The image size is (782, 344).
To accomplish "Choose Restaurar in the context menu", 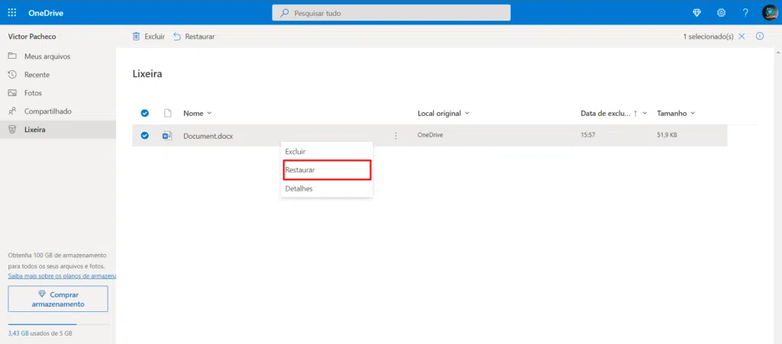I will point(327,170).
